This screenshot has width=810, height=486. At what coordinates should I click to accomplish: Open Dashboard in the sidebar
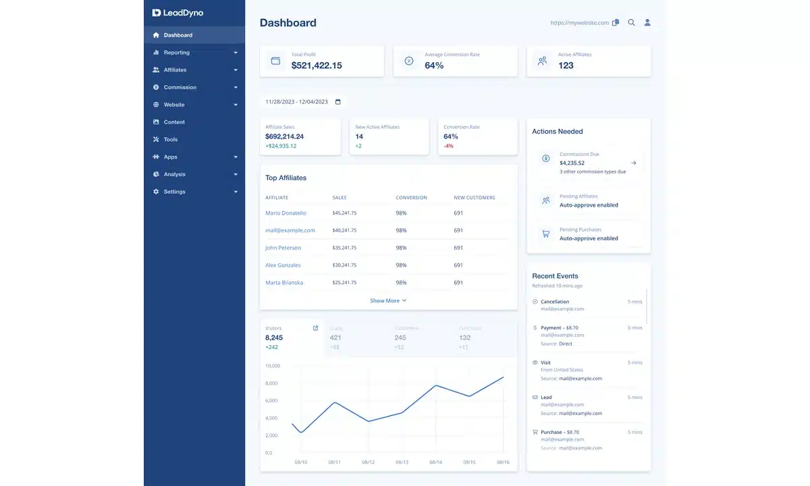point(194,35)
